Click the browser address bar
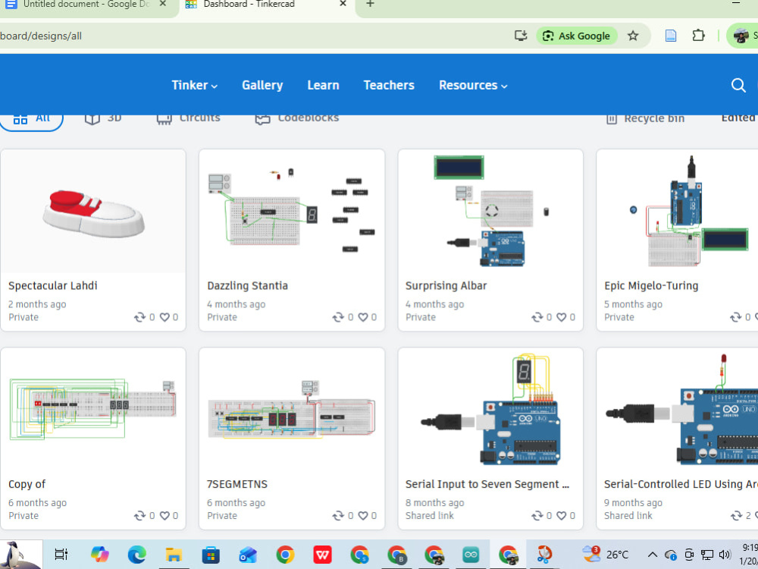 pyautogui.click(x=252, y=36)
